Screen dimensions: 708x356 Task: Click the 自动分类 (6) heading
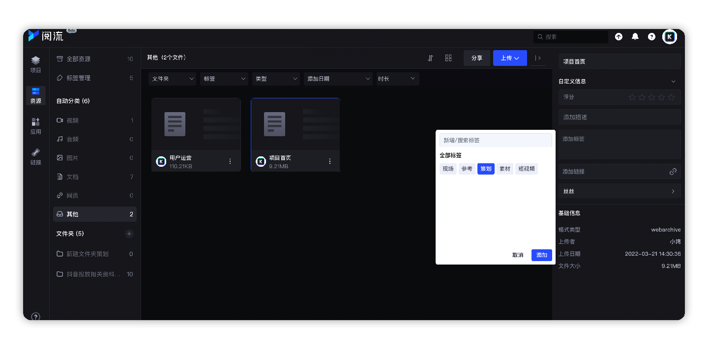coord(73,101)
